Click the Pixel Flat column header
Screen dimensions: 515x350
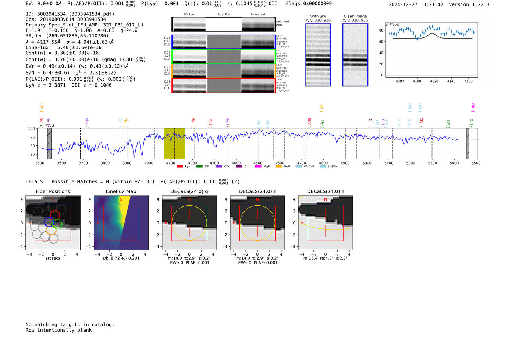[x=224, y=14]
